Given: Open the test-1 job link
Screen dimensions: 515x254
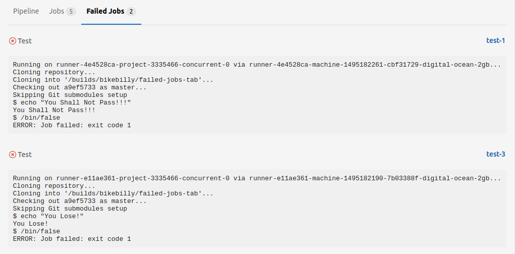Looking at the screenshot, I should tap(496, 41).
